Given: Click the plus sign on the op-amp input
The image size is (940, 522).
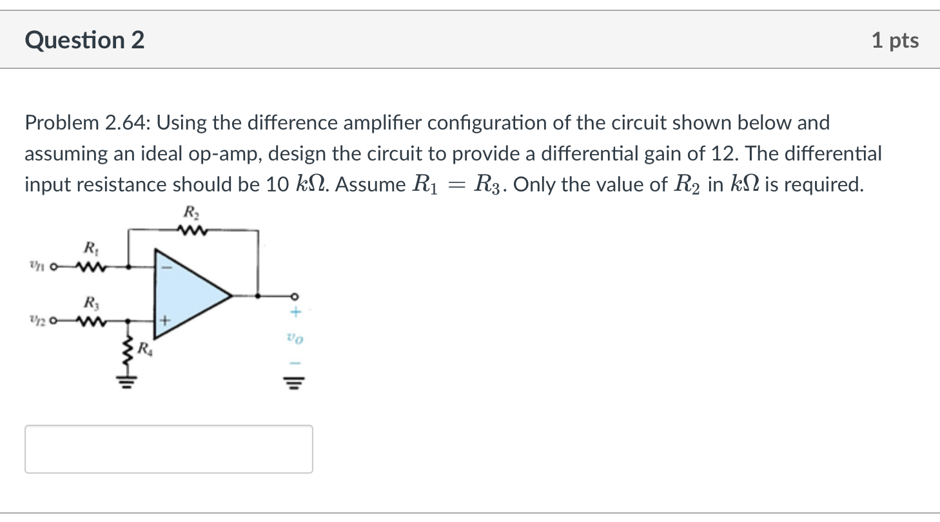Looking at the screenshot, I should (164, 321).
